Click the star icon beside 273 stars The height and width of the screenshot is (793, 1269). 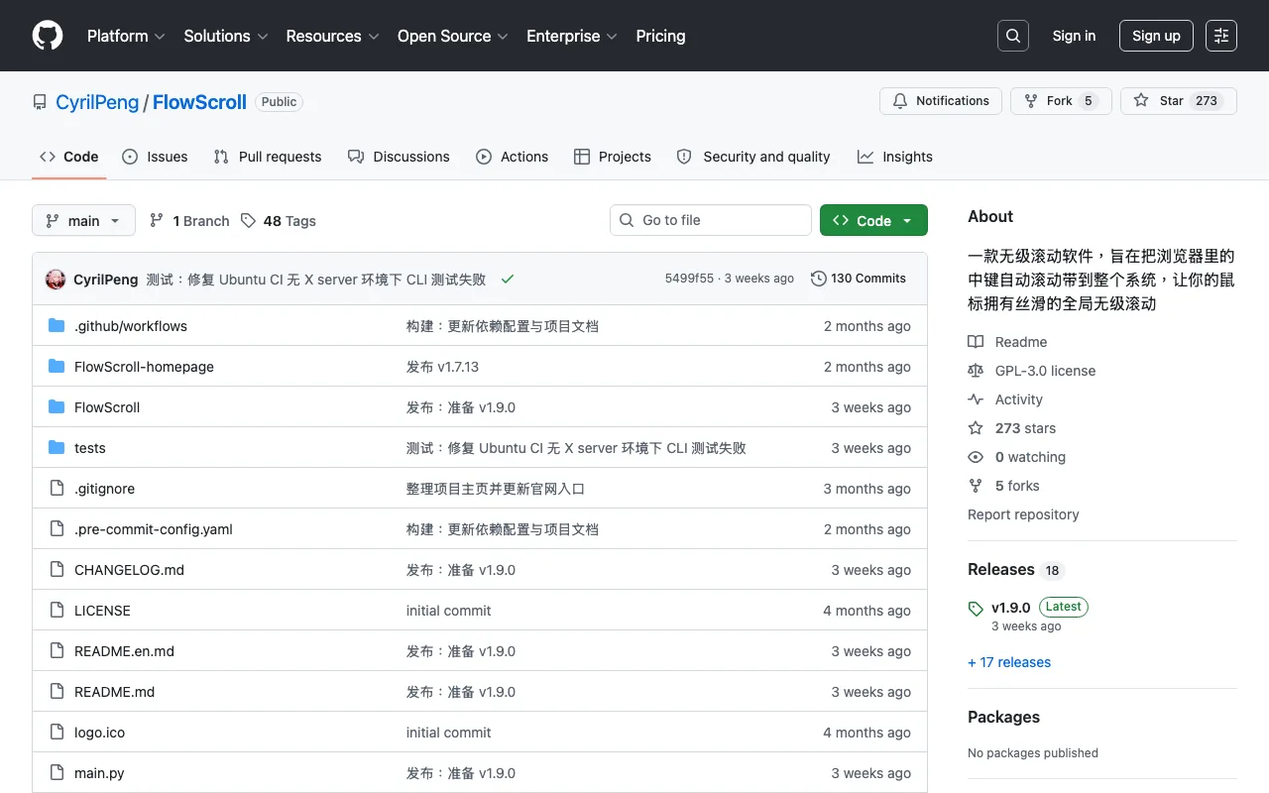click(x=976, y=428)
